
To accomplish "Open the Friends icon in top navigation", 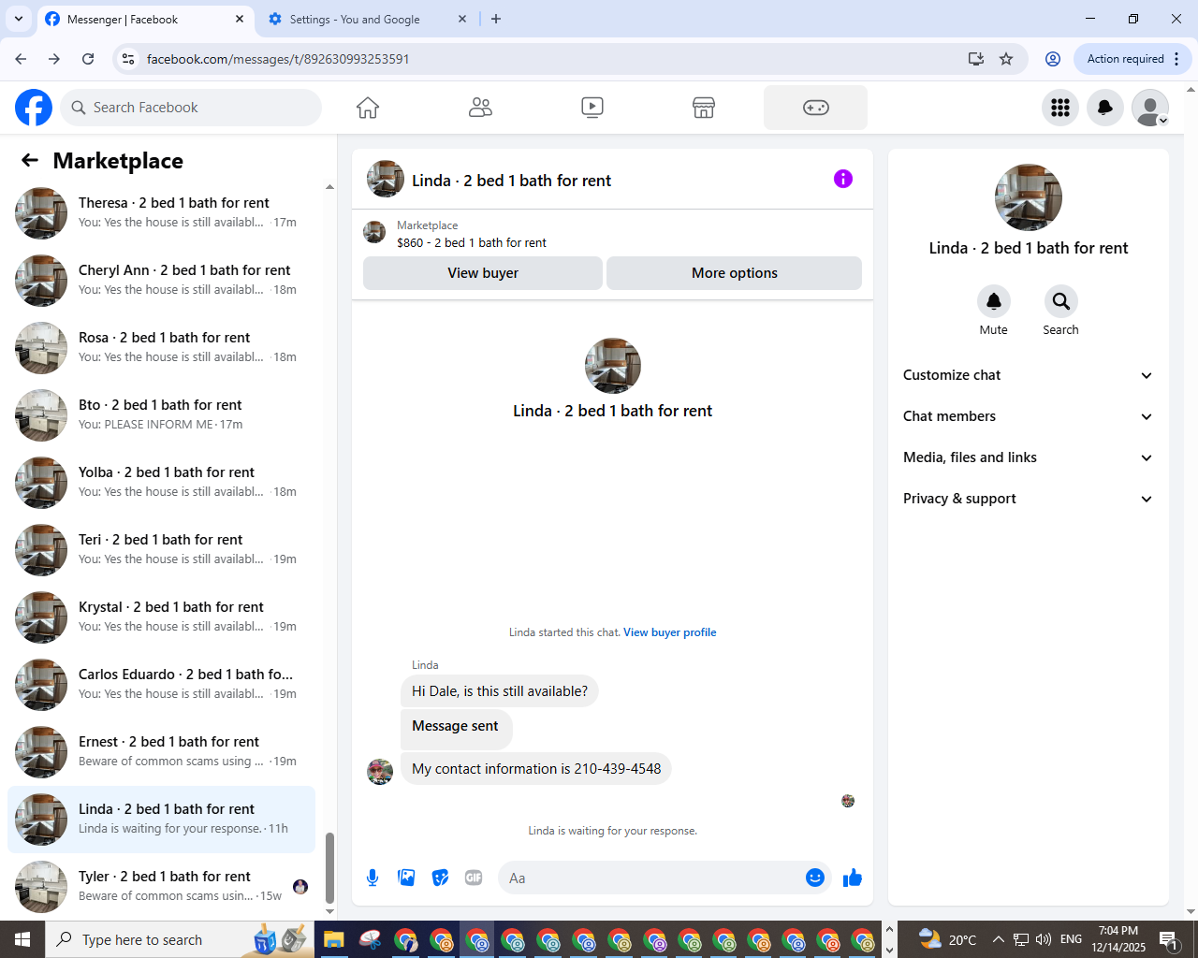I will [480, 108].
